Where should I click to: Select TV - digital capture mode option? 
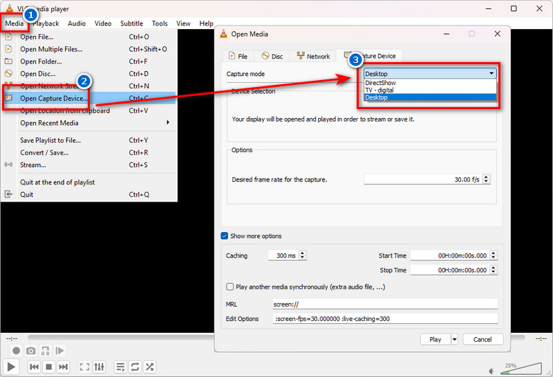click(430, 90)
